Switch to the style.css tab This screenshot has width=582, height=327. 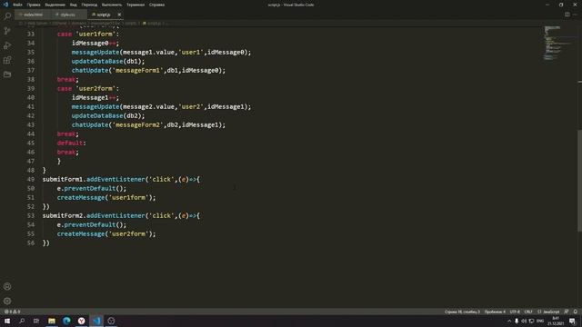tap(68, 15)
